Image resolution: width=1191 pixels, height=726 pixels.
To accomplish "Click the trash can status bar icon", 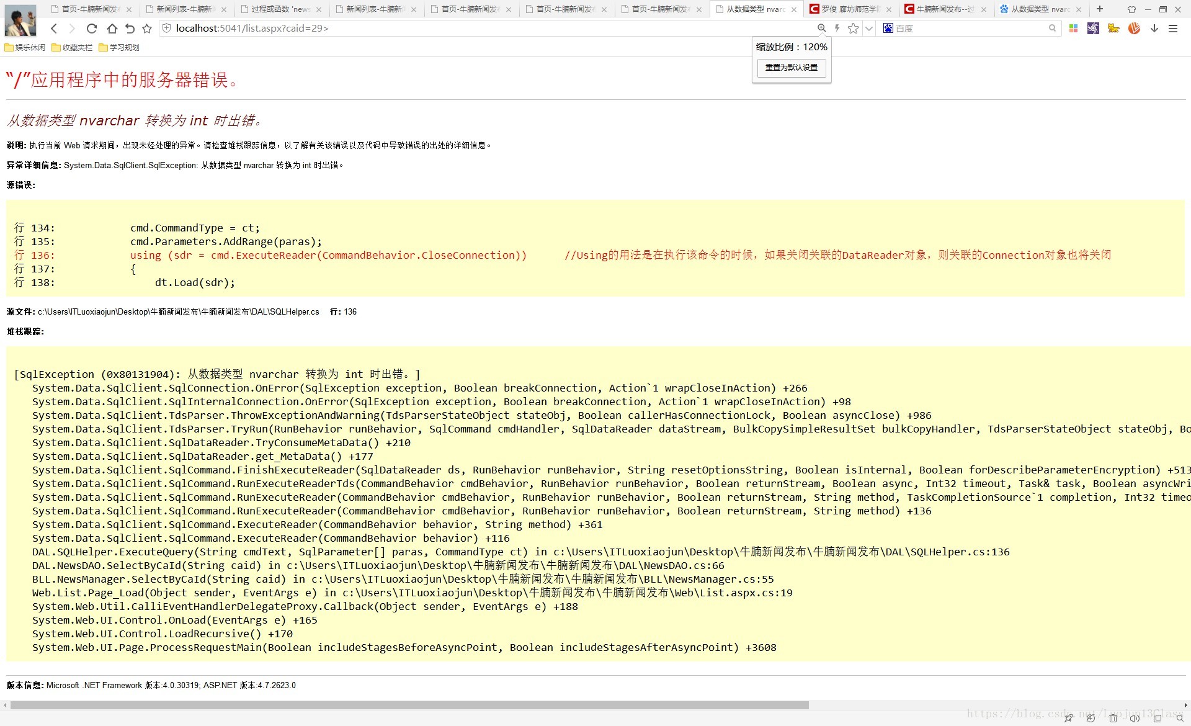I will (x=1113, y=719).
